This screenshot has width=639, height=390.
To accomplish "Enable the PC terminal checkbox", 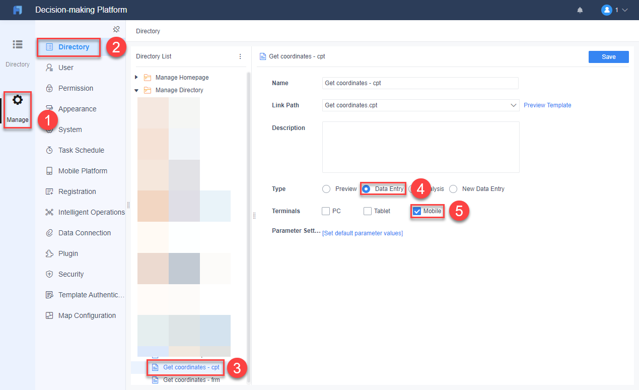I will [326, 211].
